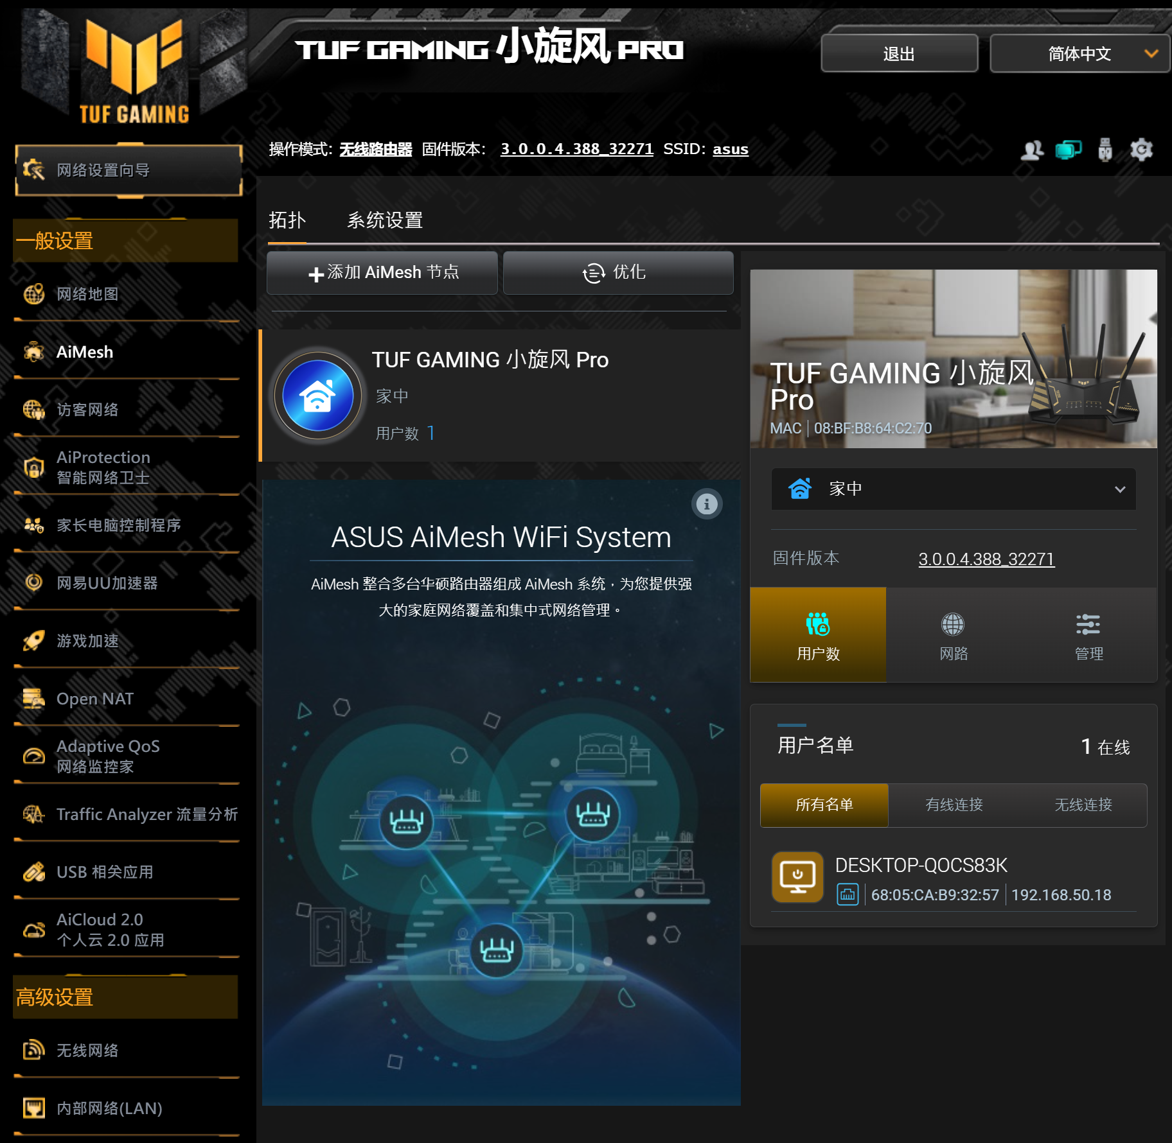
Task: Switch to the 拓扑 tab
Action: (x=287, y=220)
